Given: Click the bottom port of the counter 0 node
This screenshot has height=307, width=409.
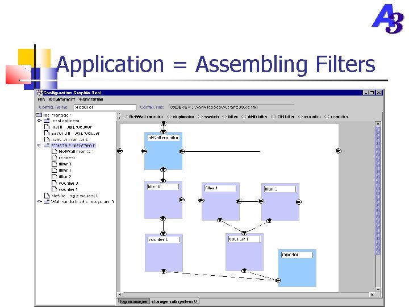Looking at the screenshot, I should pyautogui.click(x=164, y=272).
